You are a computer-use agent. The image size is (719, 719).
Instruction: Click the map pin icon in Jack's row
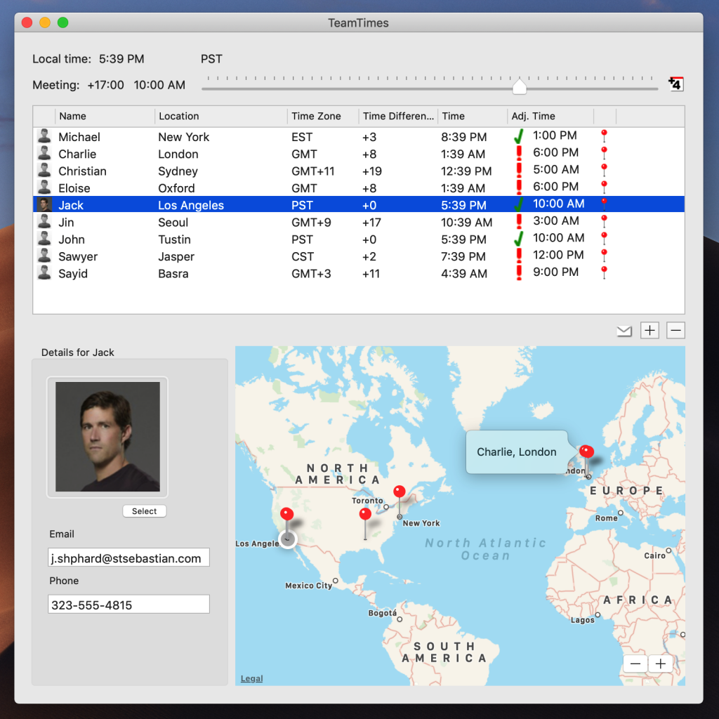coord(604,204)
